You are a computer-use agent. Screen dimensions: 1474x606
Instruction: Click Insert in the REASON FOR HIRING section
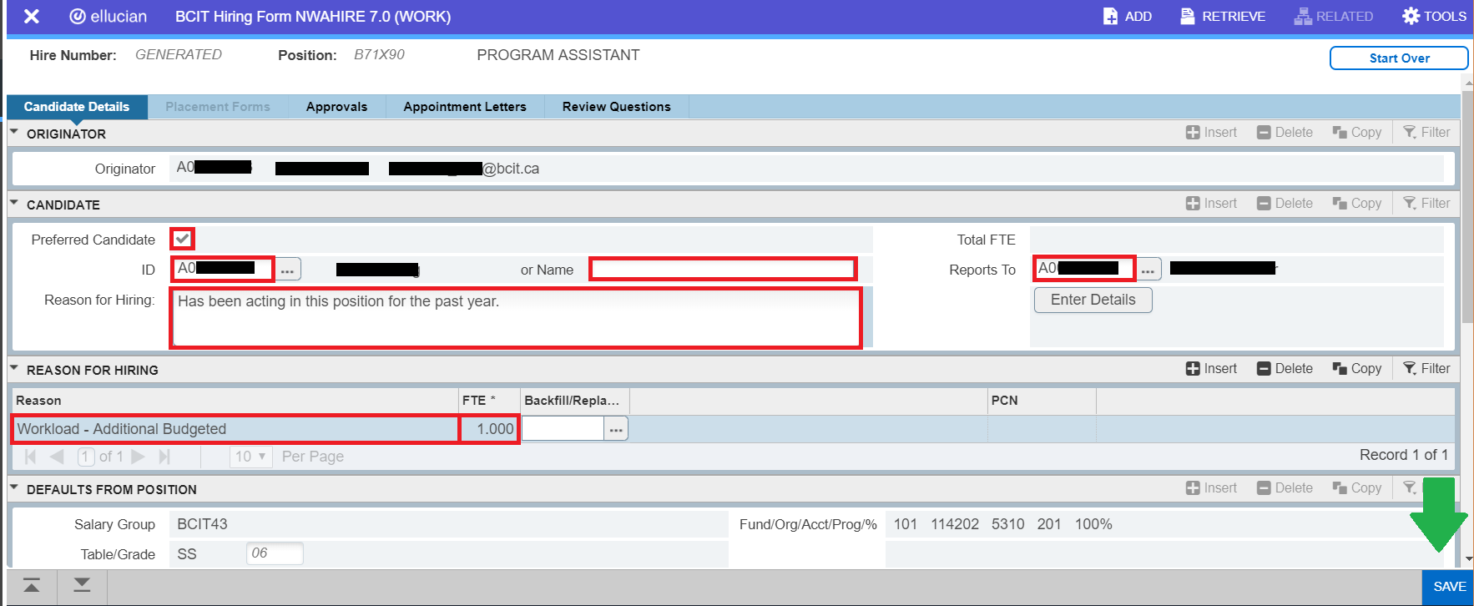click(1211, 368)
